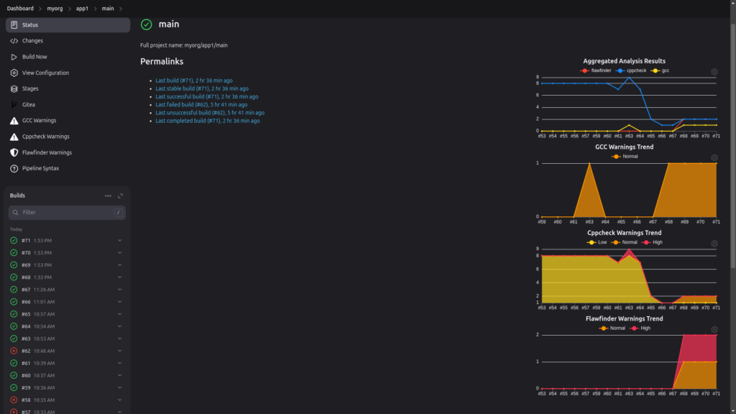Click the success status icon for build #69
This screenshot has height=414, width=736.
point(14,264)
